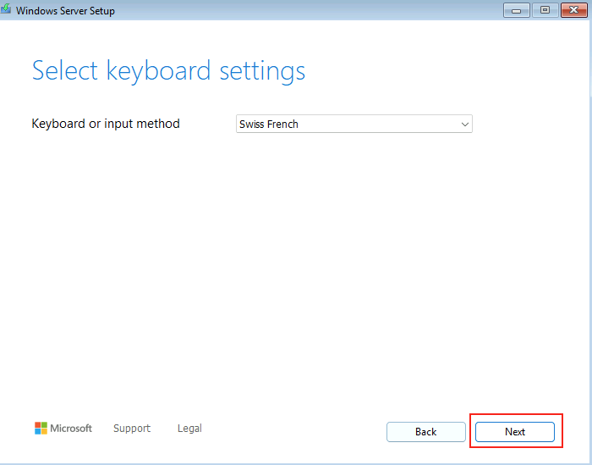Click the empty title bar area before Minimize

(x=309, y=10)
